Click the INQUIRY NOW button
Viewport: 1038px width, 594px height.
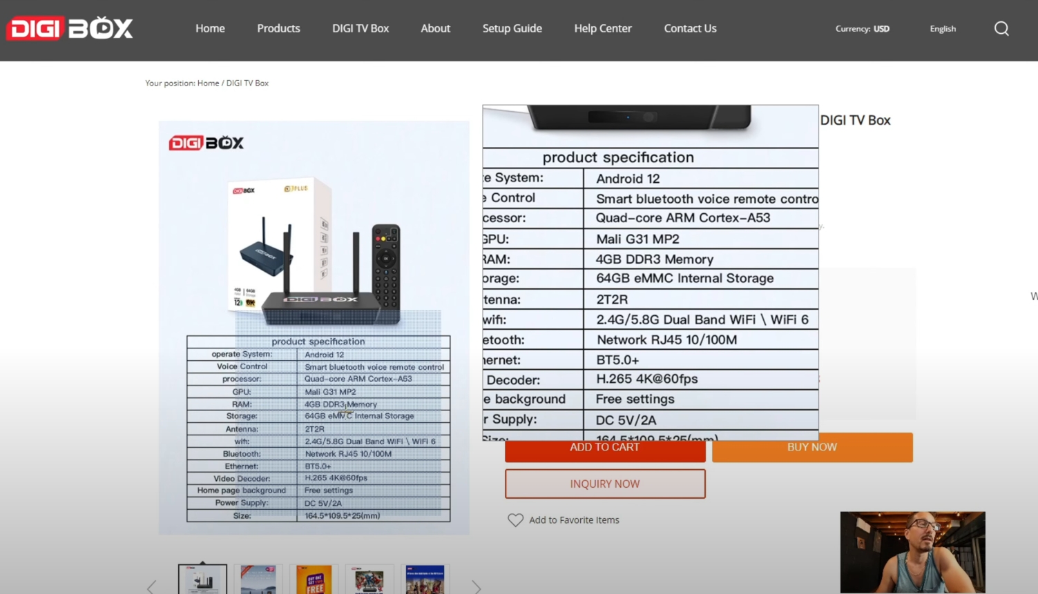coord(605,484)
